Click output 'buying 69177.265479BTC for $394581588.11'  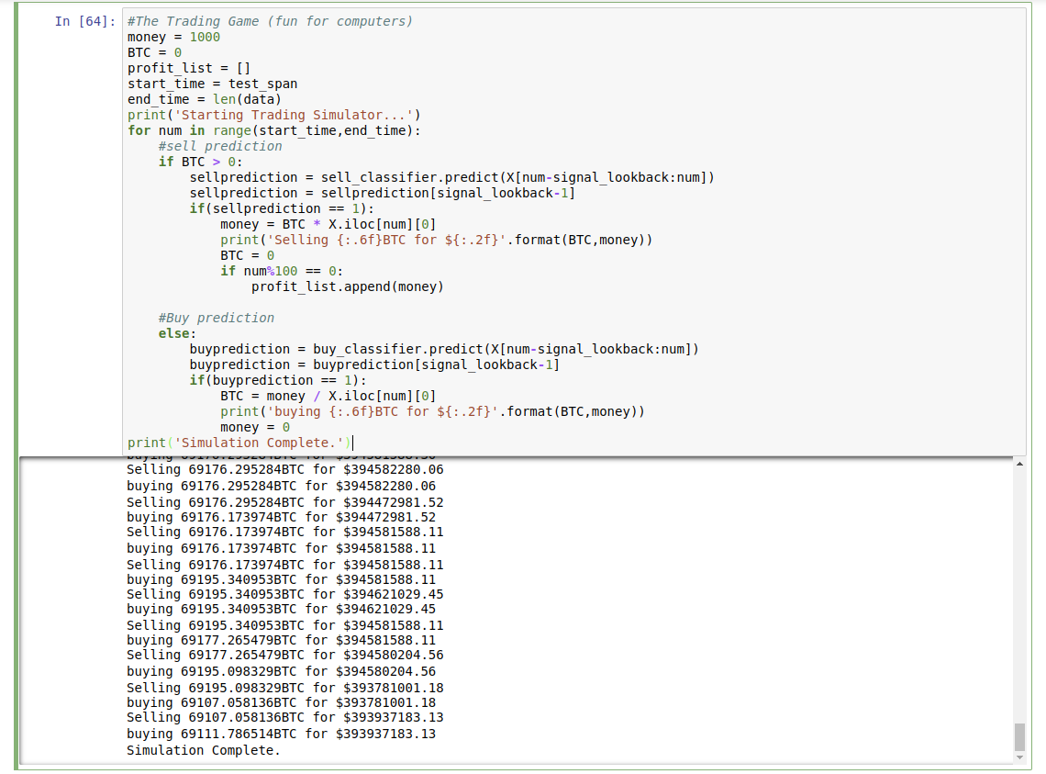coord(281,641)
